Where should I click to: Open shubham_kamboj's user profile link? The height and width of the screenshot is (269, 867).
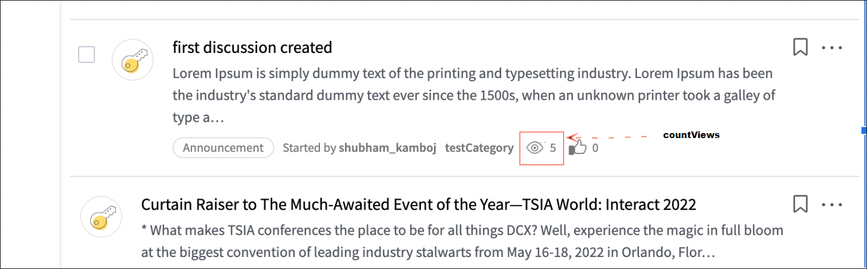(387, 148)
